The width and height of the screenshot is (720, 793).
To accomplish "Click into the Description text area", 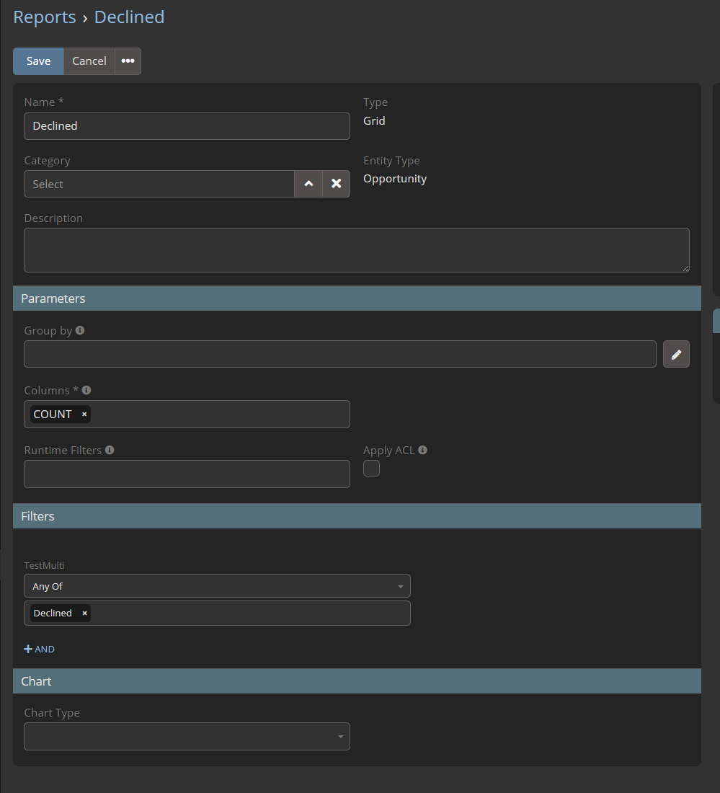I will pos(356,250).
